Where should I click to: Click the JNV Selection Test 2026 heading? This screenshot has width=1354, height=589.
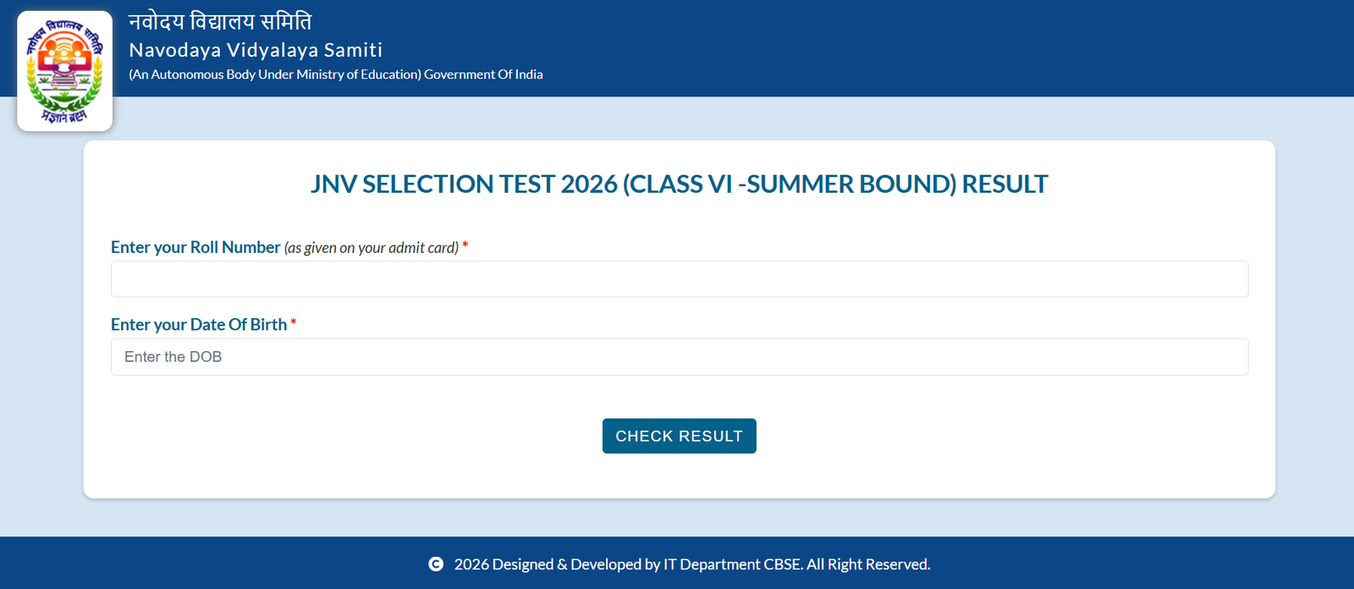click(679, 184)
